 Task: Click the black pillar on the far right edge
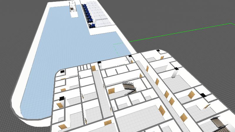(203, 95)
